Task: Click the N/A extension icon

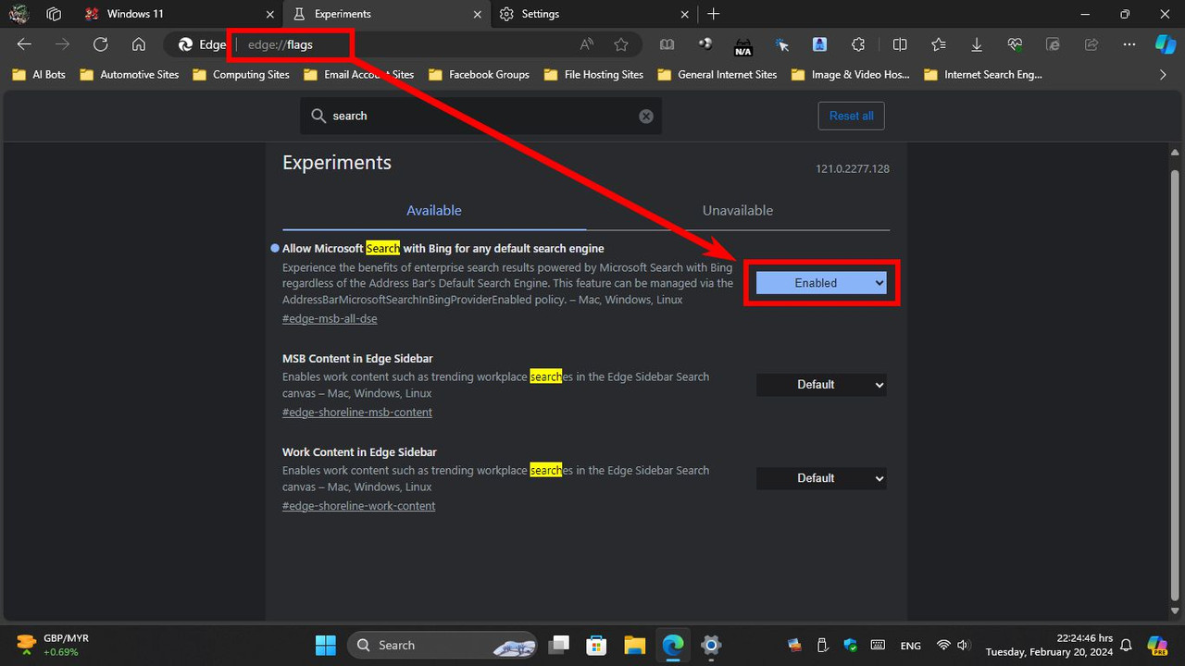Action: 742,45
